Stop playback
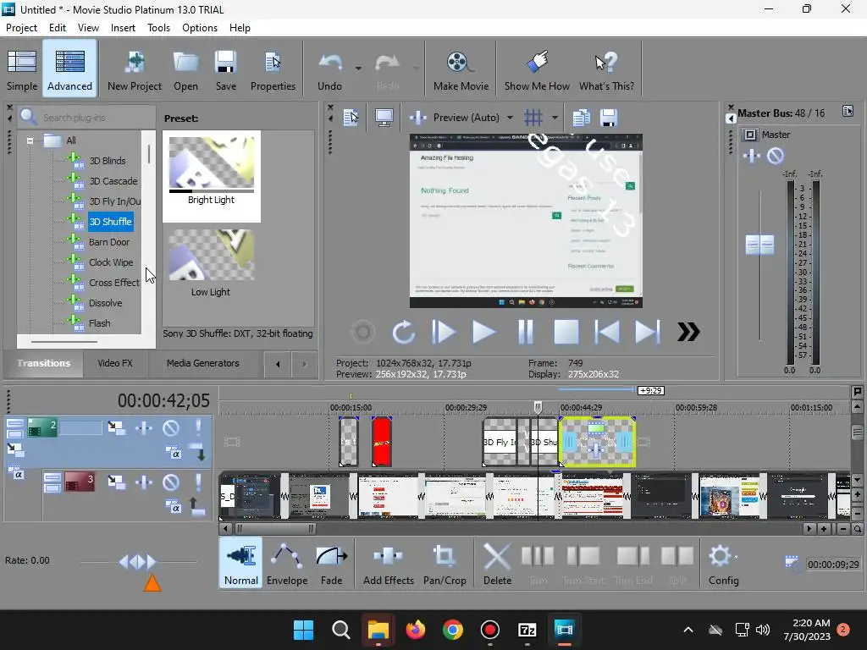867x650 pixels. tap(566, 332)
